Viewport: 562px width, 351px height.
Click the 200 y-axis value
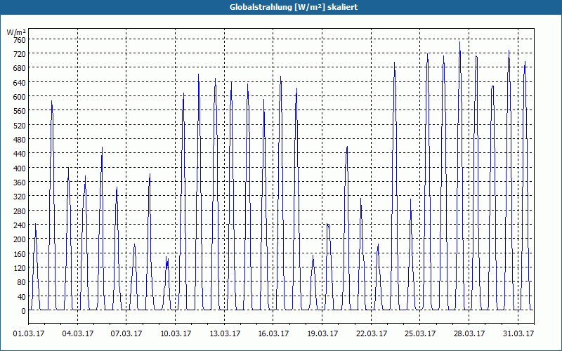coord(20,239)
